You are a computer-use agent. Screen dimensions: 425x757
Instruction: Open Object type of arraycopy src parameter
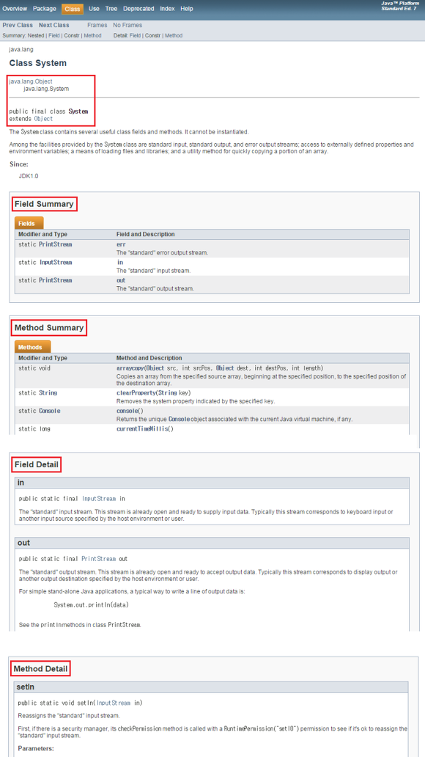[155, 368]
